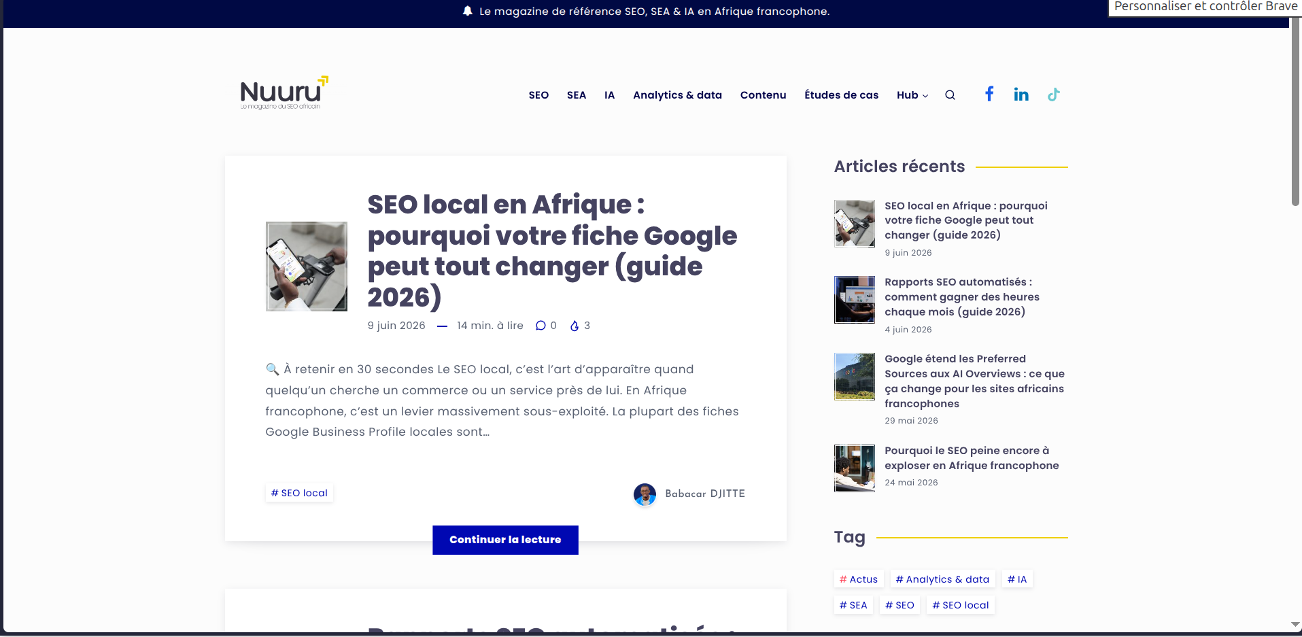Select the # Actus tag in sidebar
Image resolution: width=1302 pixels, height=637 pixels.
tap(859, 579)
